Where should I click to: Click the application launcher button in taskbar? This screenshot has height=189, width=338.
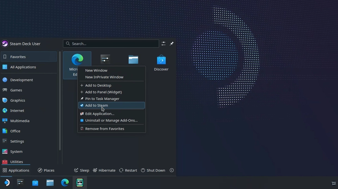[x=7, y=182]
